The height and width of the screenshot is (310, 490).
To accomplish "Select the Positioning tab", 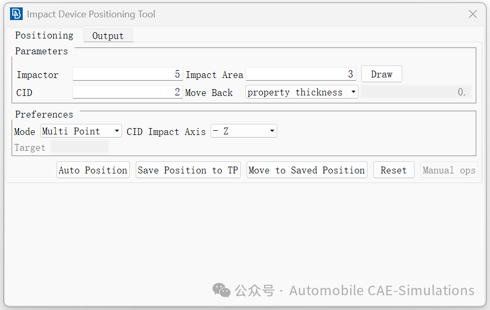I will click(44, 35).
